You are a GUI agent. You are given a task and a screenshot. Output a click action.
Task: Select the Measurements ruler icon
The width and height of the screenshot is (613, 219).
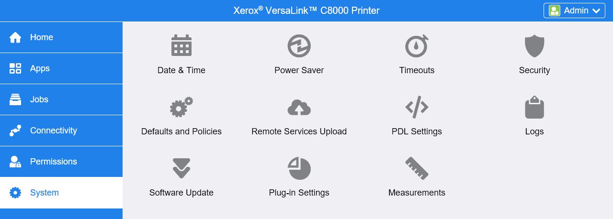417,168
